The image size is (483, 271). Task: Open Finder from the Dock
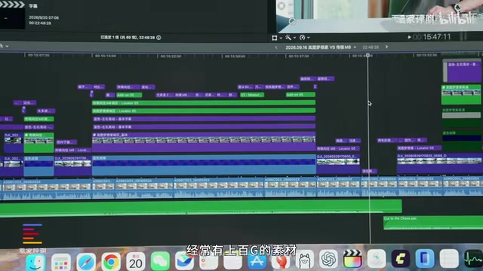pos(35,263)
